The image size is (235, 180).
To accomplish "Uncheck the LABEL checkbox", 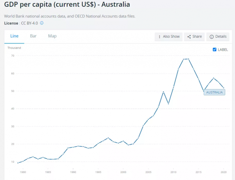I will [214, 50].
